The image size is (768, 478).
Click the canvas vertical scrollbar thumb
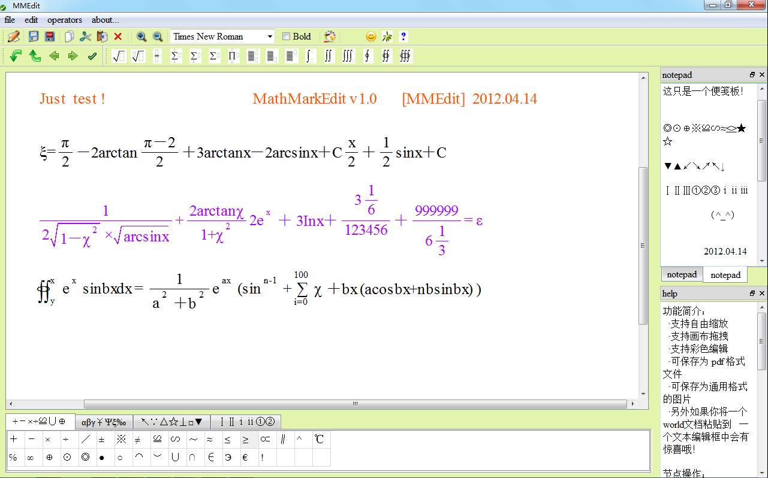[643, 246]
